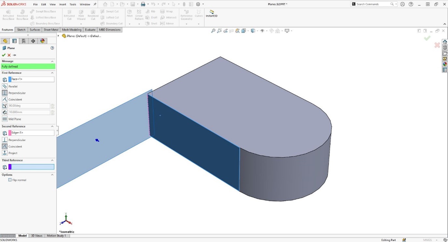The image size is (448, 242).
Task: Enable the Flip normal checkbox
Action: [10, 180]
